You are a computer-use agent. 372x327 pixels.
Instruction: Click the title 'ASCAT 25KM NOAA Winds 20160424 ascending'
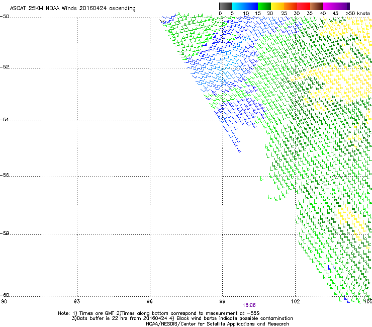pos(72,9)
